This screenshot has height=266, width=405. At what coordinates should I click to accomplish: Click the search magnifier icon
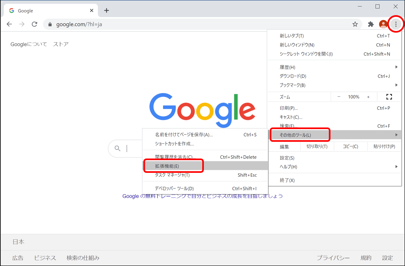[x=117, y=148]
